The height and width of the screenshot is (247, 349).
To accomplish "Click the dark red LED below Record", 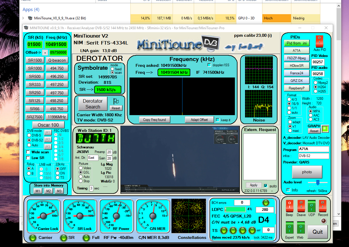I will [x=324, y=221].
